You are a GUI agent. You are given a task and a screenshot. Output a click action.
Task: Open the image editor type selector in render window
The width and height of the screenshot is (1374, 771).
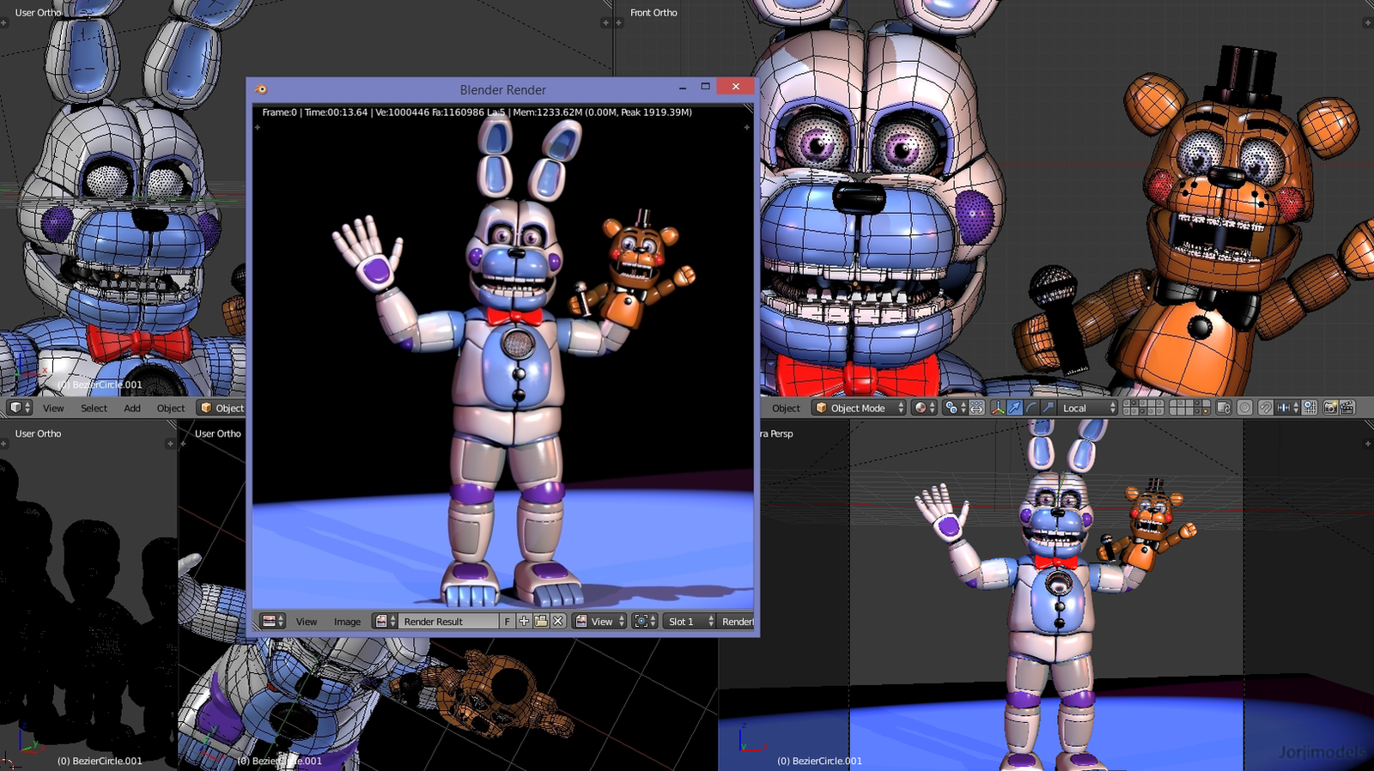273,621
